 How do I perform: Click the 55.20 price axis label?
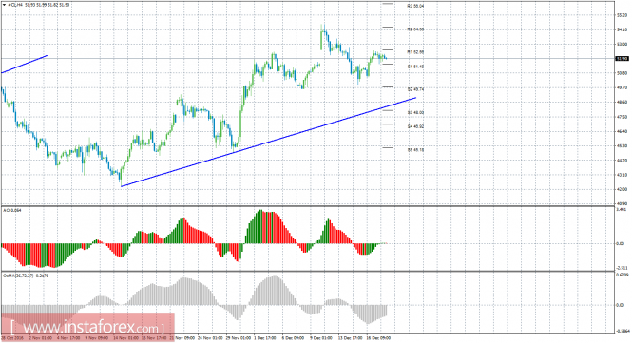pos(622,15)
